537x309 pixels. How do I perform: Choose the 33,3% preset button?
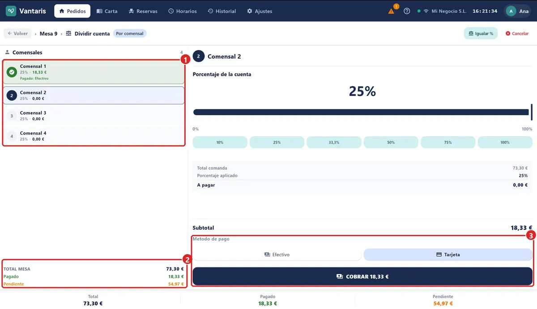point(334,142)
